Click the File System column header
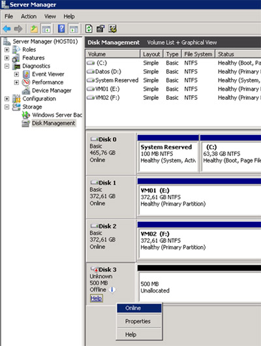Viewport: 261px width, 346px height. [198, 54]
